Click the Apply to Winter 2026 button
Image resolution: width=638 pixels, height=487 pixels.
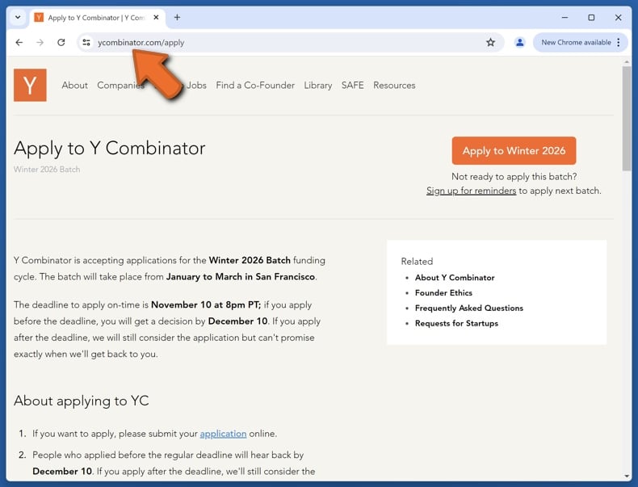514,150
